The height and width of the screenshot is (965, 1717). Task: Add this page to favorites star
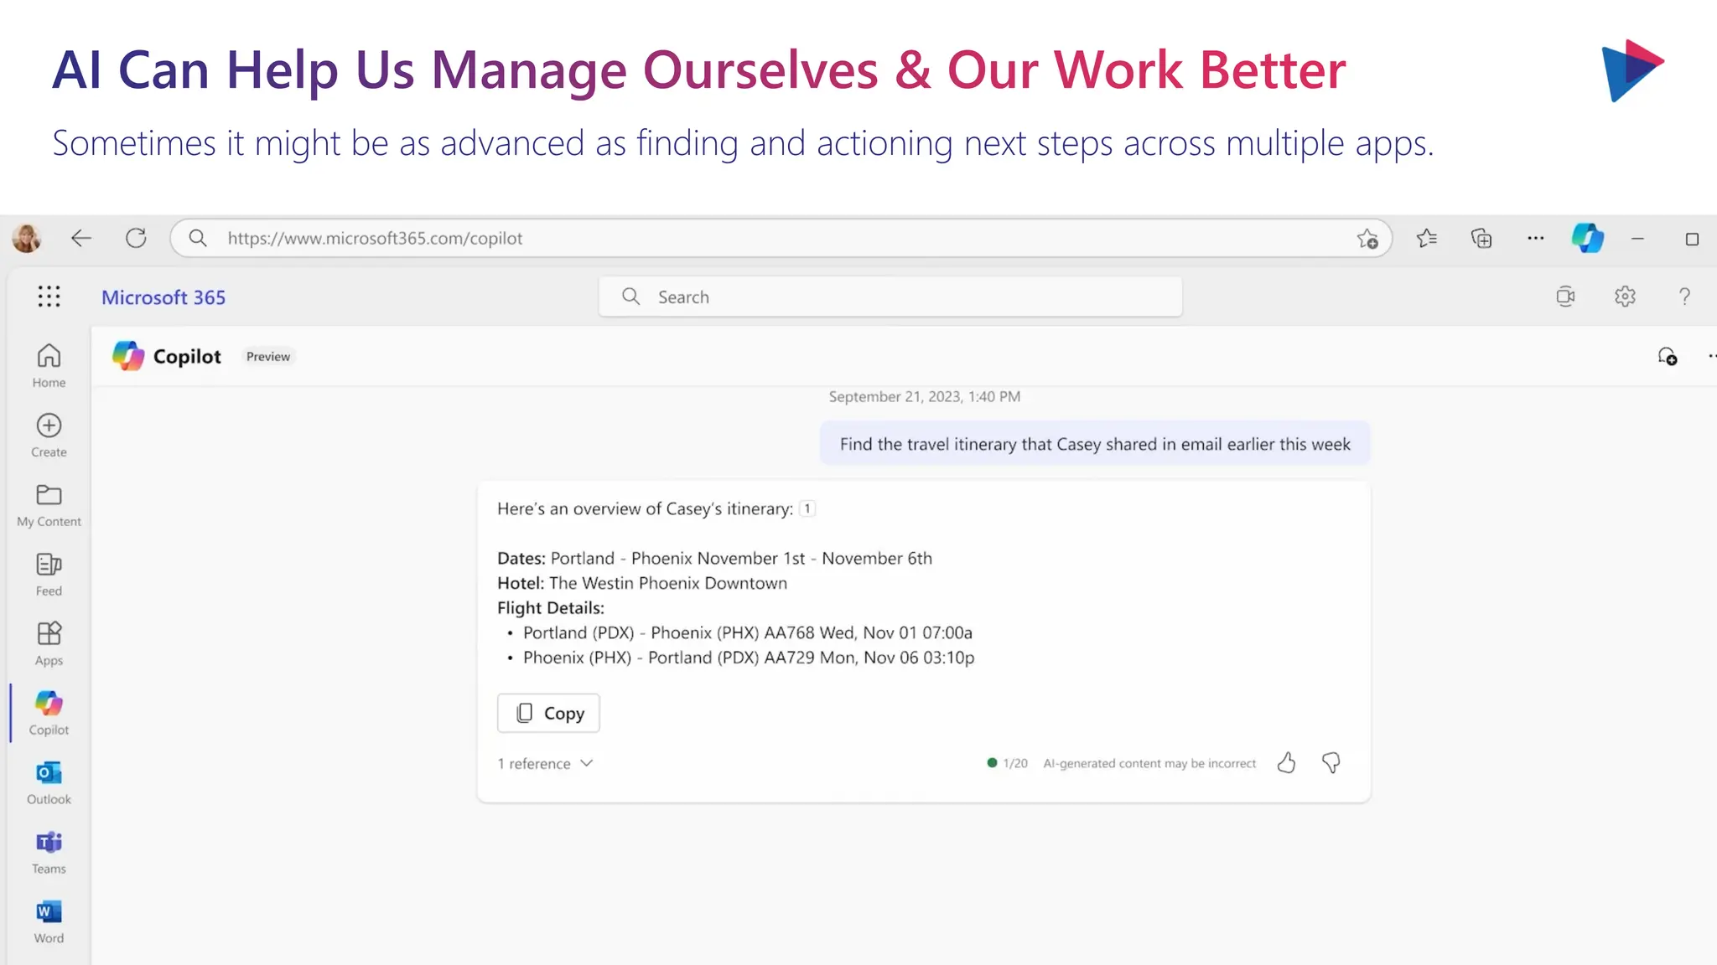tap(1367, 239)
